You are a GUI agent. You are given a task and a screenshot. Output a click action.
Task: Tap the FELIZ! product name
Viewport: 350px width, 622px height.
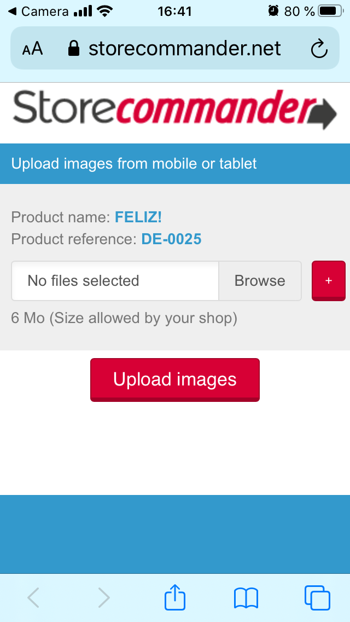(138, 217)
